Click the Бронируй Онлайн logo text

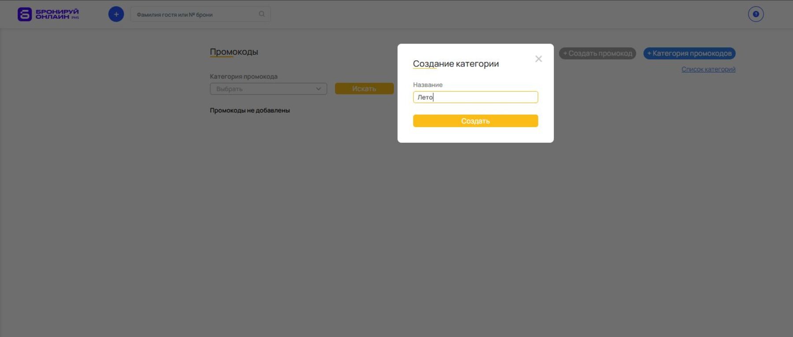coord(57,14)
